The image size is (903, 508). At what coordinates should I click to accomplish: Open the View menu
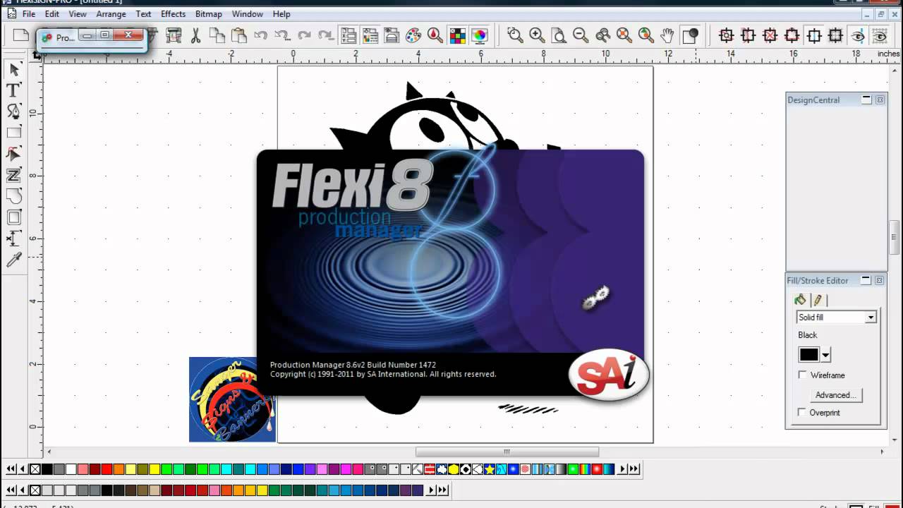[78, 14]
